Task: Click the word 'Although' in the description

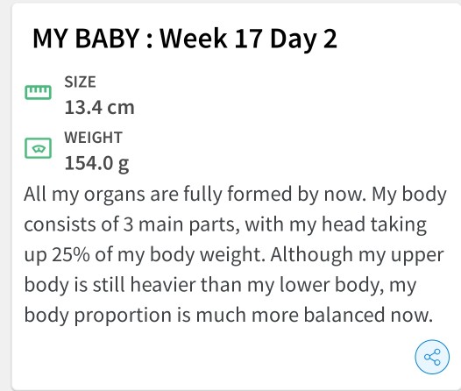Action: [311, 254]
